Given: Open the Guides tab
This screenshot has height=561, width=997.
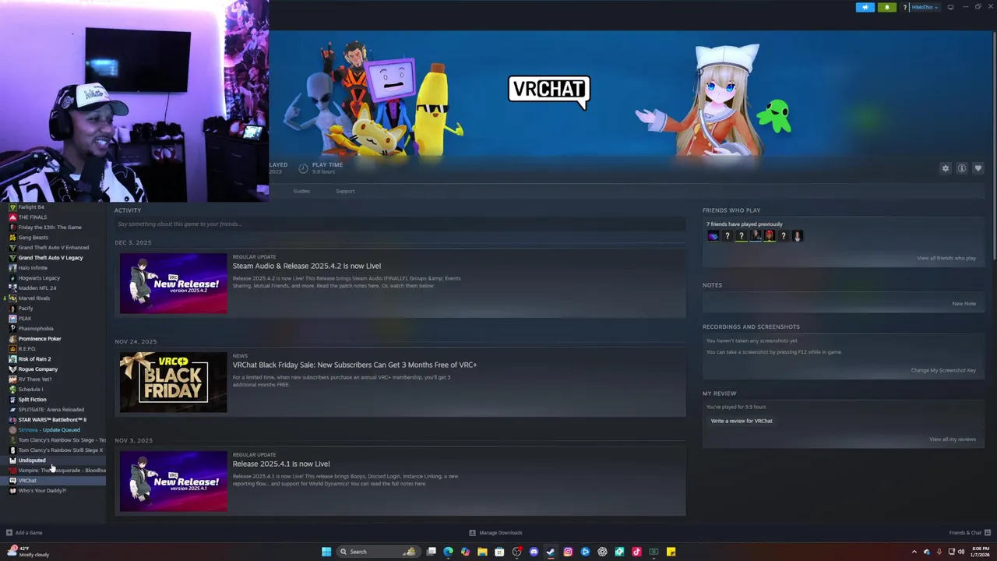Looking at the screenshot, I should (301, 191).
